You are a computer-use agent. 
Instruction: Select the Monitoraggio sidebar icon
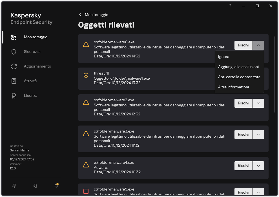coord(14,37)
